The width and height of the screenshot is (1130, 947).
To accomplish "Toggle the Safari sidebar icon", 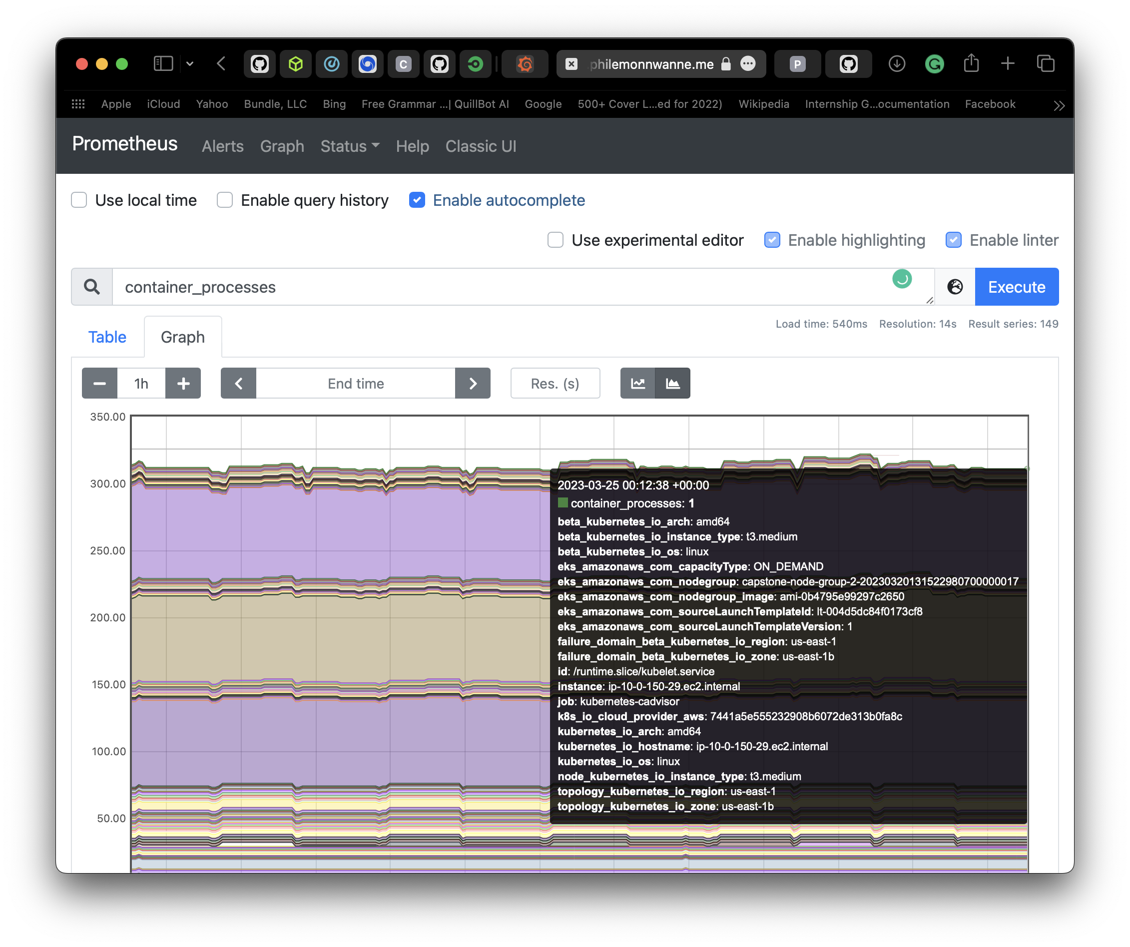I will pyautogui.click(x=163, y=64).
